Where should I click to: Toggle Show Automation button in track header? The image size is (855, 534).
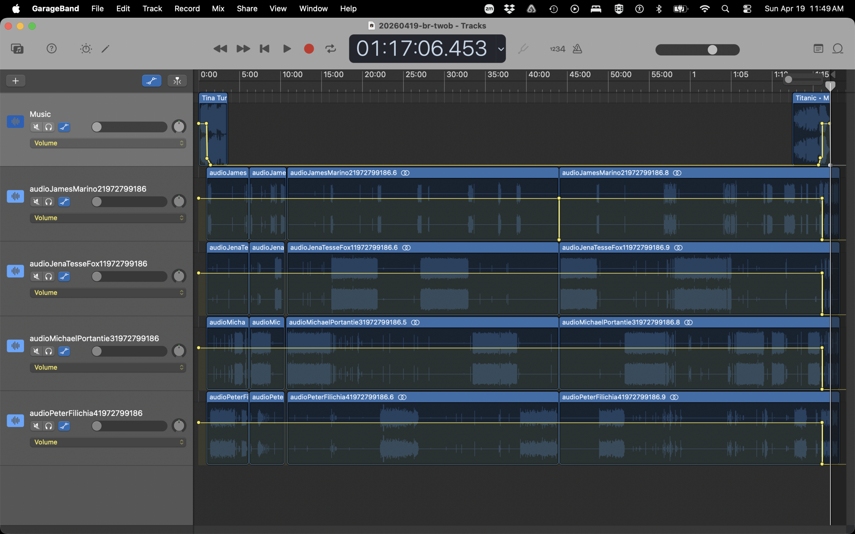point(152,81)
